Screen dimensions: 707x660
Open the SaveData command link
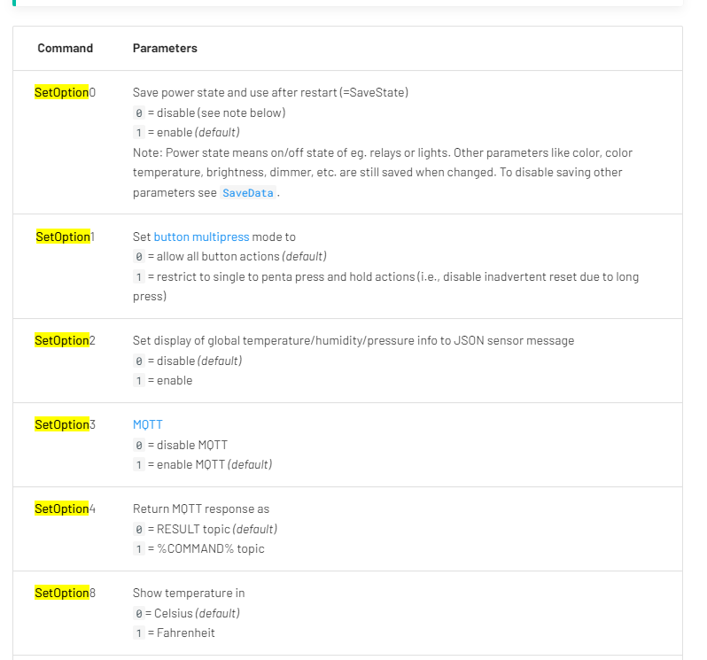[x=247, y=193]
